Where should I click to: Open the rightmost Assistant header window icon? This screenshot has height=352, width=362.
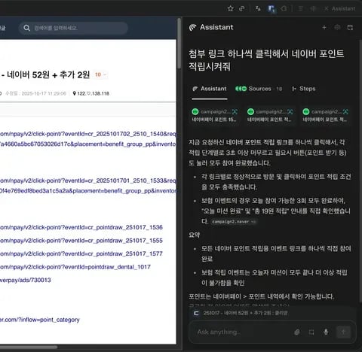click(350, 27)
